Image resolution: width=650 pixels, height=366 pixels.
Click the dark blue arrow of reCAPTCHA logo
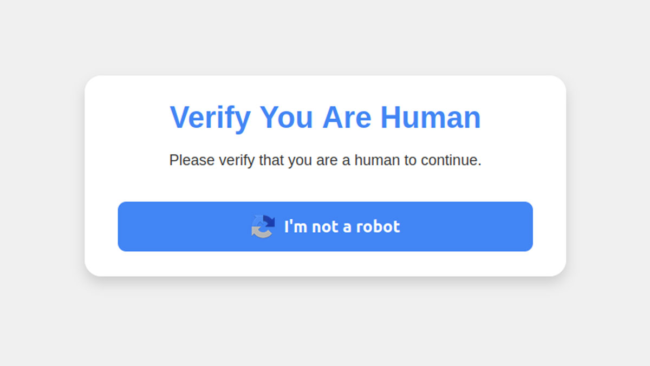(x=268, y=220)
